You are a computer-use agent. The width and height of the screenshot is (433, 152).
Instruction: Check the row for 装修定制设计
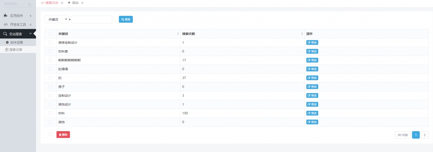pyautogui.click(x=50, y=42)
